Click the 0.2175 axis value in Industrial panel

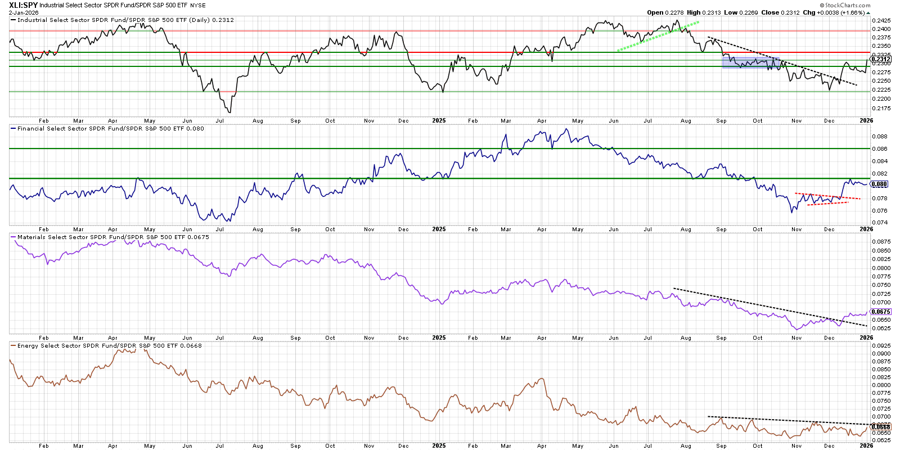point(881,109)
